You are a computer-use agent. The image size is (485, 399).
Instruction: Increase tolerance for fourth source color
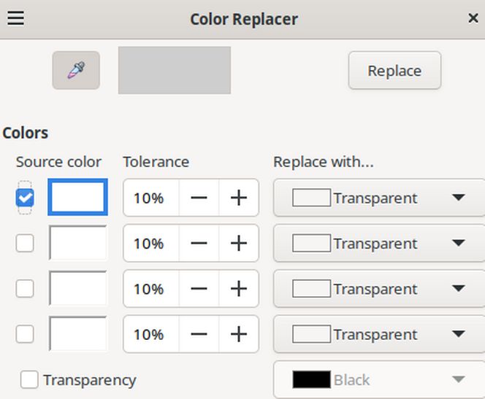click(239, 335)
